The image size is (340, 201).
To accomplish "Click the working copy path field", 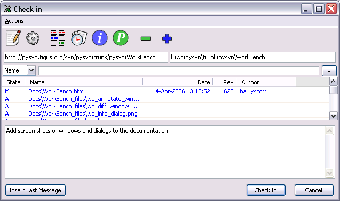I will pyautogui.click(x=252, y=57).
